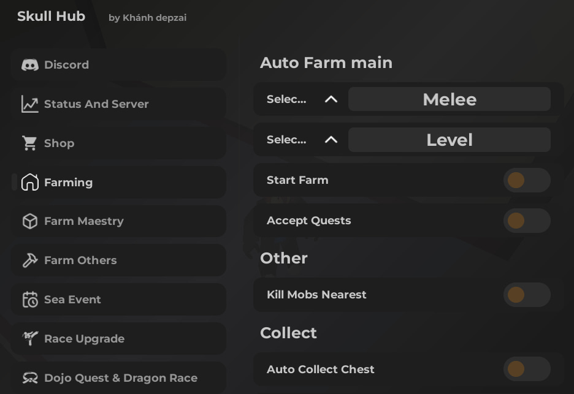The image size is (574, 394).
Task: Collapse the Melee dropdown chevron
Action: tap(331, 99)
